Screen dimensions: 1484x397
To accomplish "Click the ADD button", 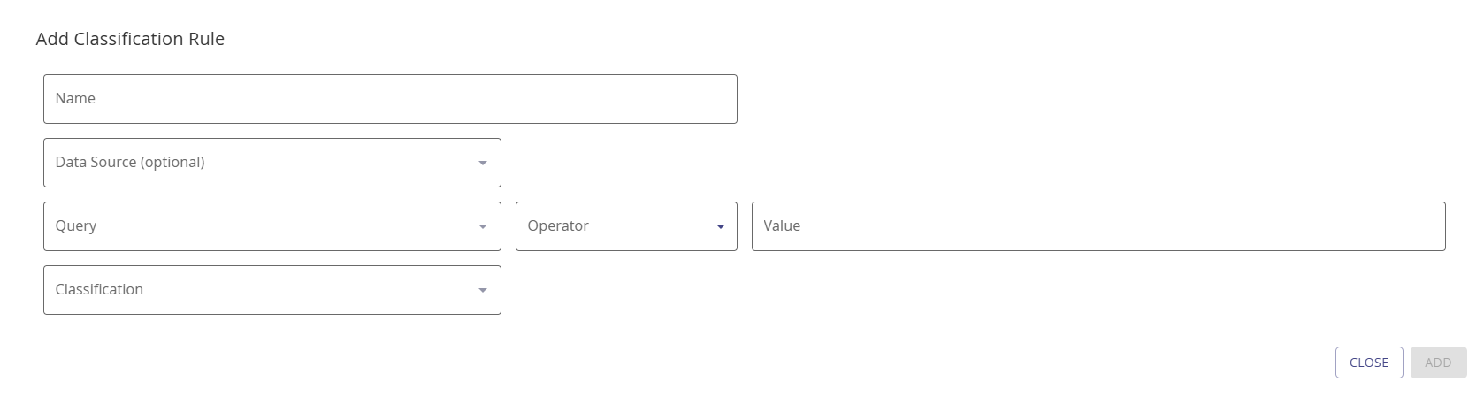I will pyautogui.click(x=1438, y=363).
